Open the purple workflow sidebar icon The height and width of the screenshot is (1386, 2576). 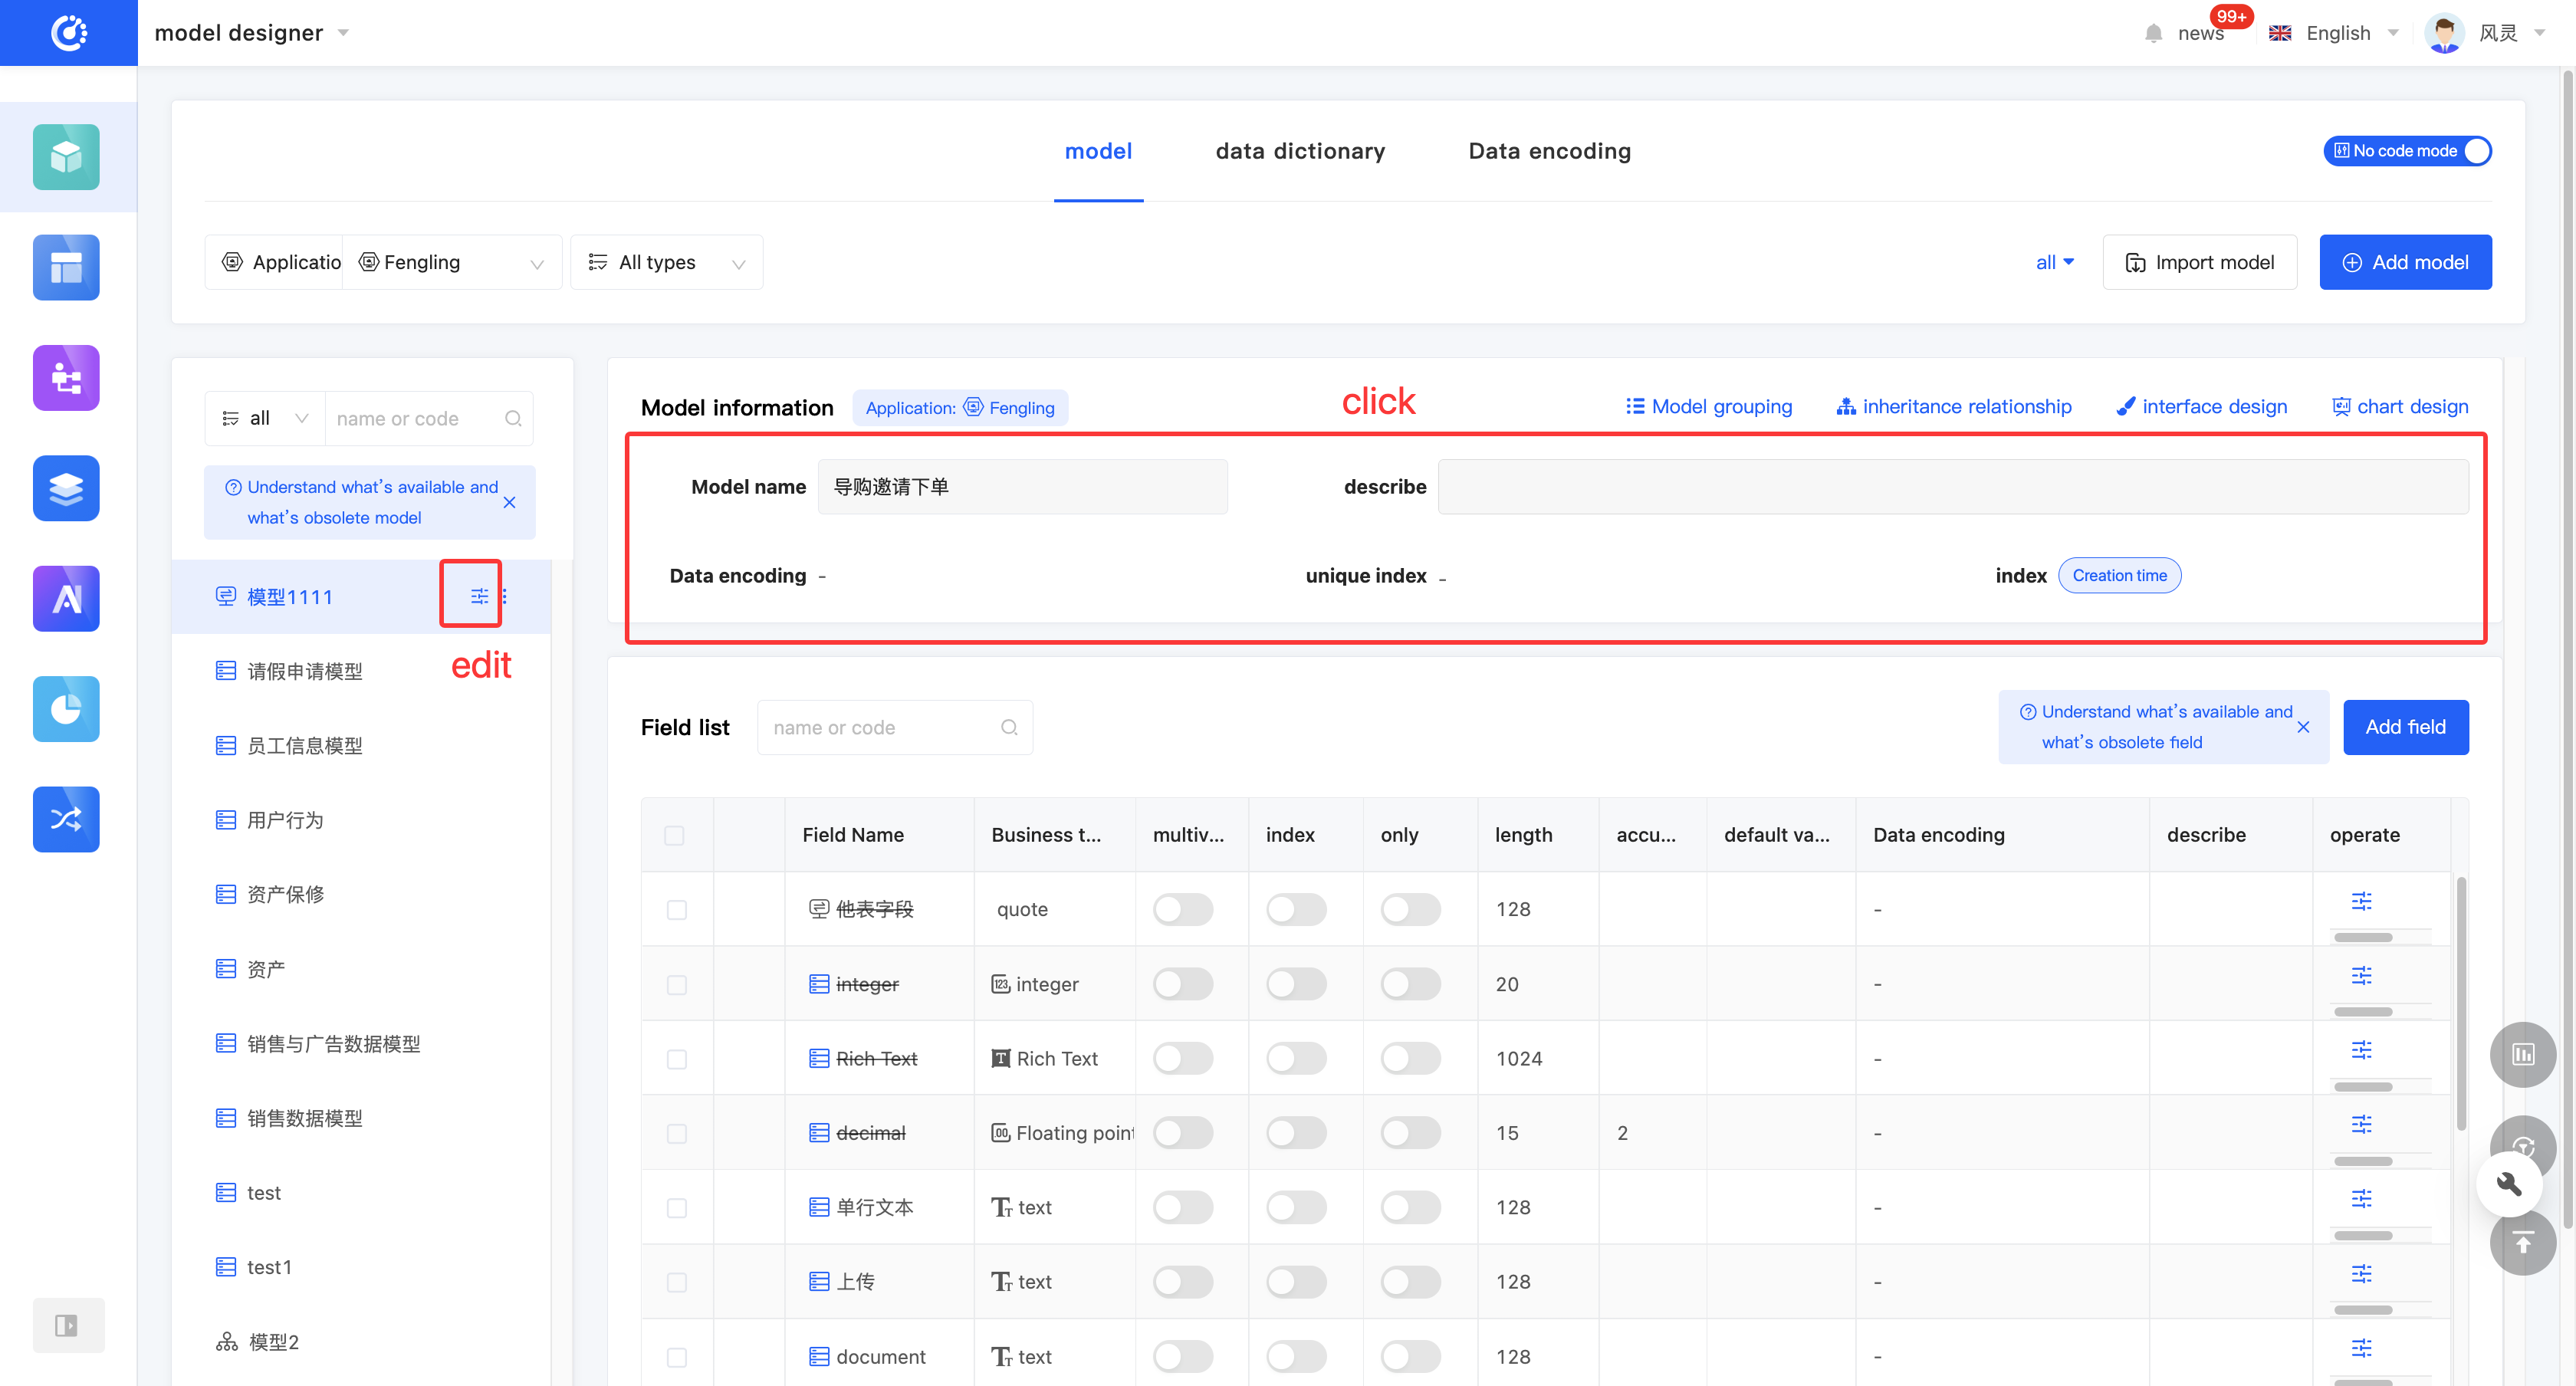[x=66, y=378]
